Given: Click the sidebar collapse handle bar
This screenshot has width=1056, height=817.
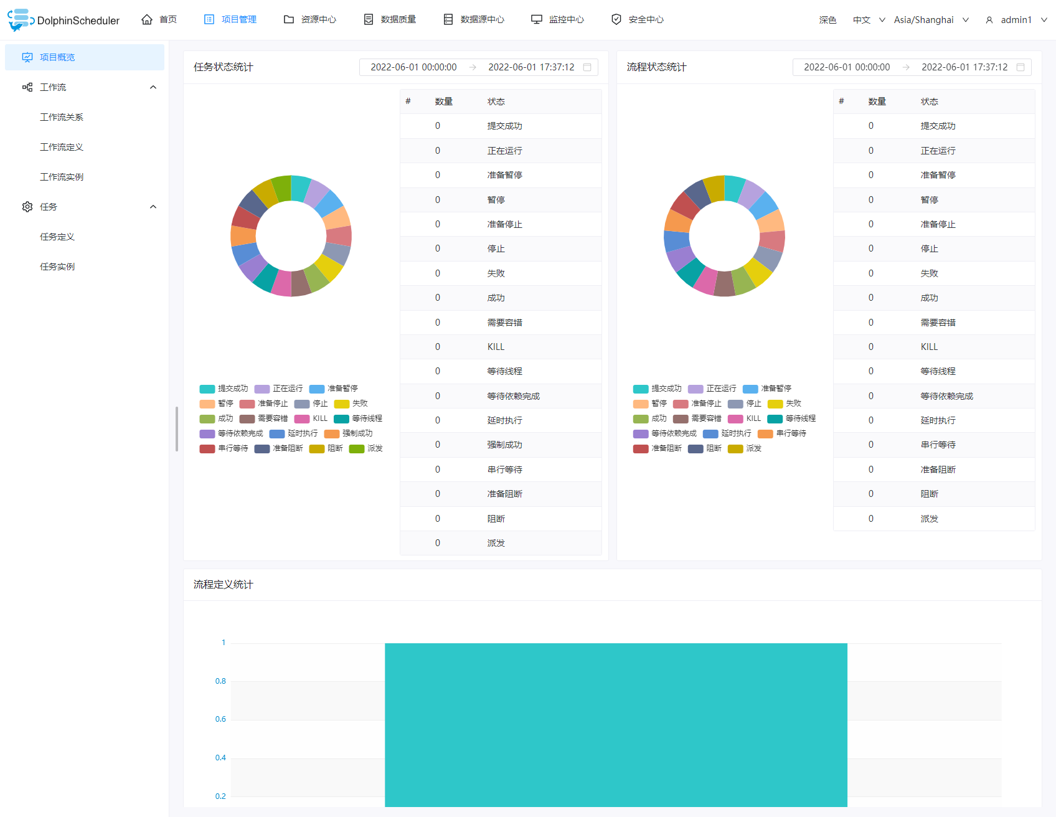Looking at the screenshot, I should (177, 428).
